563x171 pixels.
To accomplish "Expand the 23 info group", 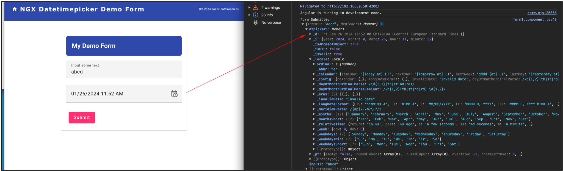I will tap(249, 15).
